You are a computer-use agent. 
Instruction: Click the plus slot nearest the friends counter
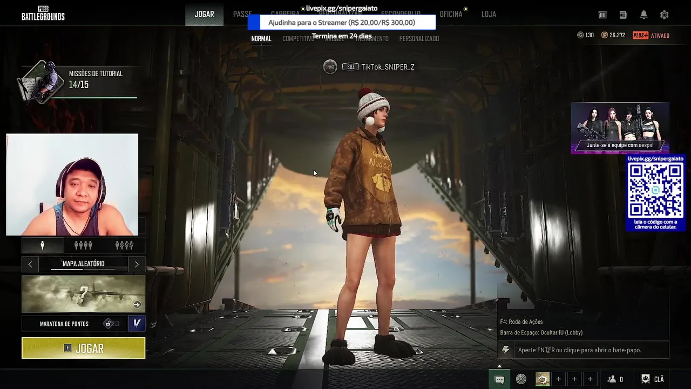pyautogui.click(x=590, y=379)
